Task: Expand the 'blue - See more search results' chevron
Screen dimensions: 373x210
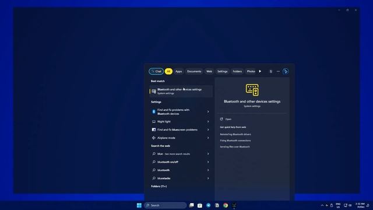Action: 208,154
